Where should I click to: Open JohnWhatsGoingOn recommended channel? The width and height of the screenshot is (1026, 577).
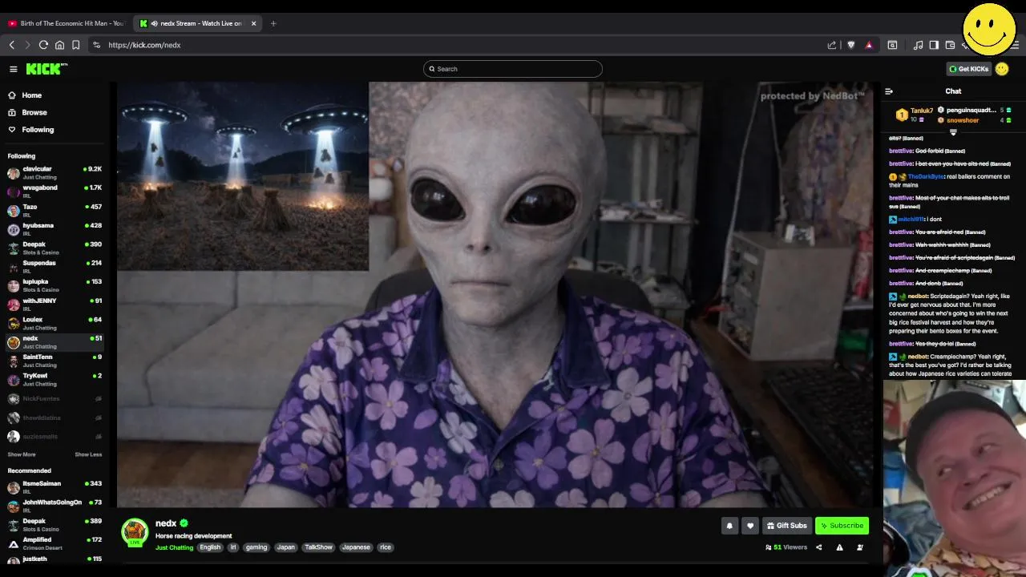click(55, 505)
